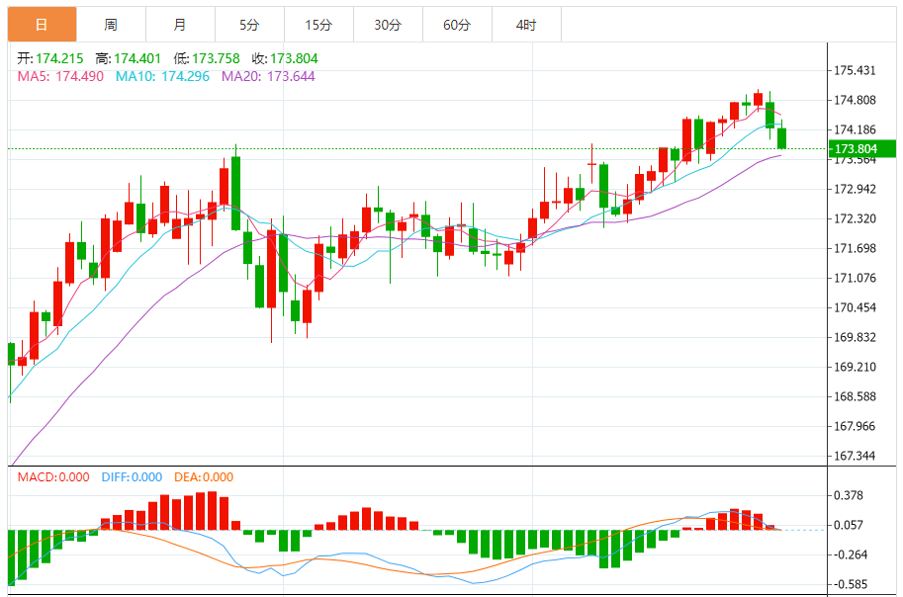Viewport: 903px width, 597px height.
Task: Click the 172.942 price axis label
Action: coord(856,189)
